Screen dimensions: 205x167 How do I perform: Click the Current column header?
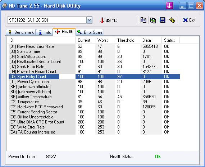[x=85, y=40]
